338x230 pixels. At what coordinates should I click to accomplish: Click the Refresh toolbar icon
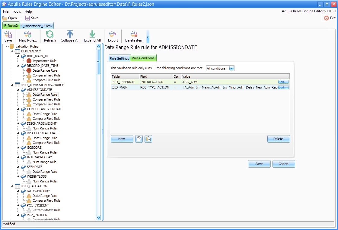(50, 34)
